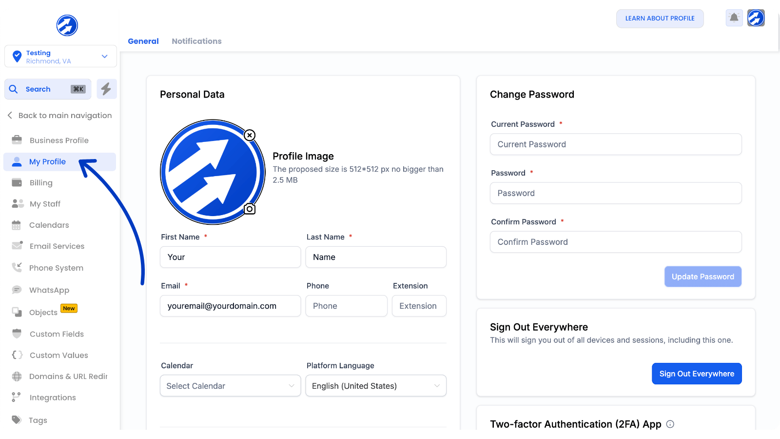This screenshot has width=780, height=439.
Task: Click the My Staff people icon
Action: 18,203
